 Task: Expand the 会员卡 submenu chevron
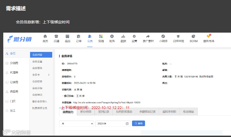(x=49, y=75)
